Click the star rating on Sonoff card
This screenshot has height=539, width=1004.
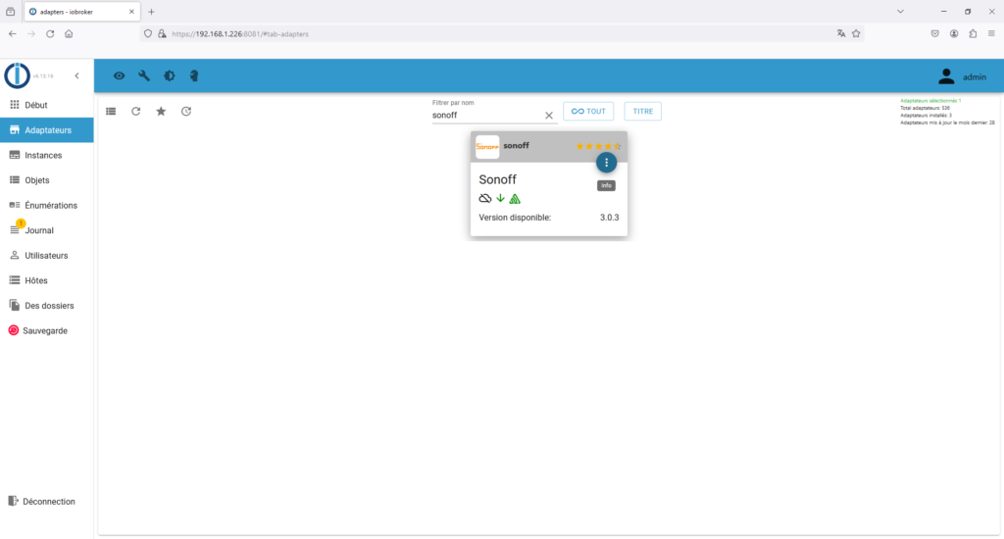598,146
